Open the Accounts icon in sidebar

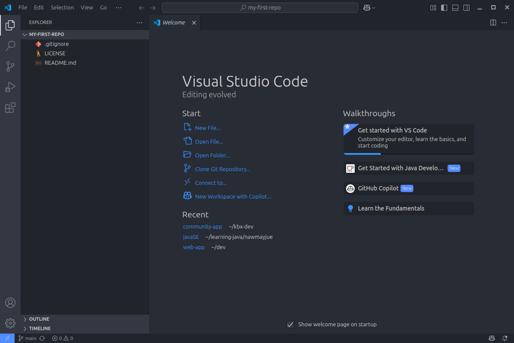pyautogui.click(x=10, y=303)
